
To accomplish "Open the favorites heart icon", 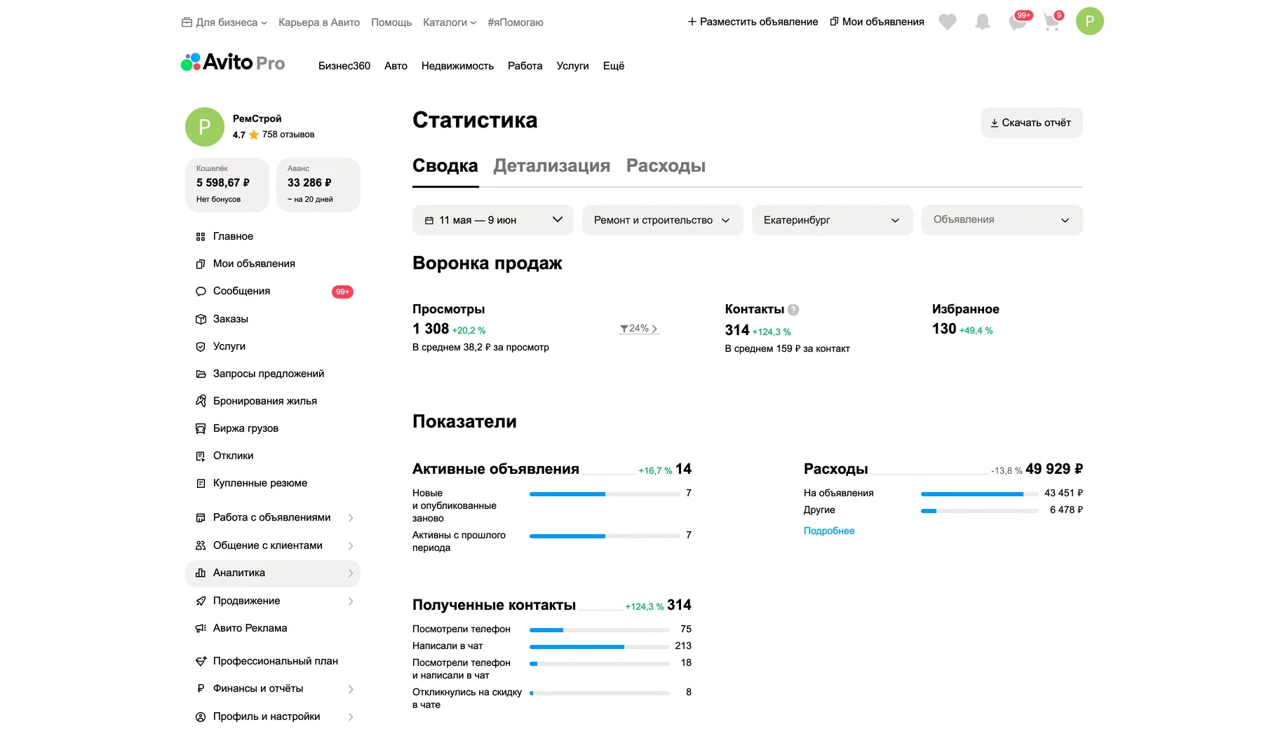I will click(948, 22).
